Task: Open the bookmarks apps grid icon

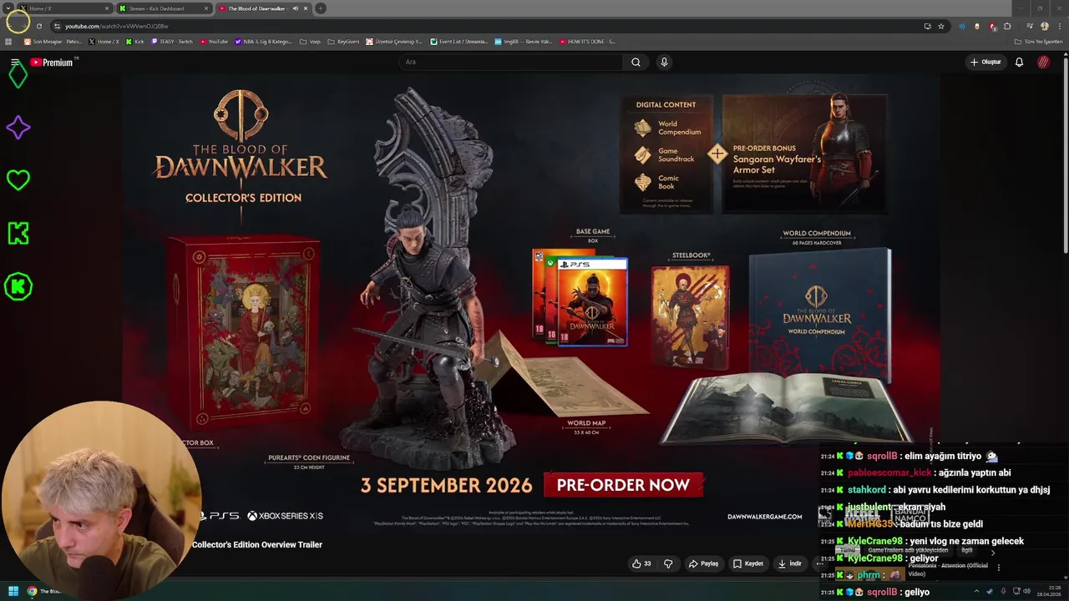Action: pos(8,41)
